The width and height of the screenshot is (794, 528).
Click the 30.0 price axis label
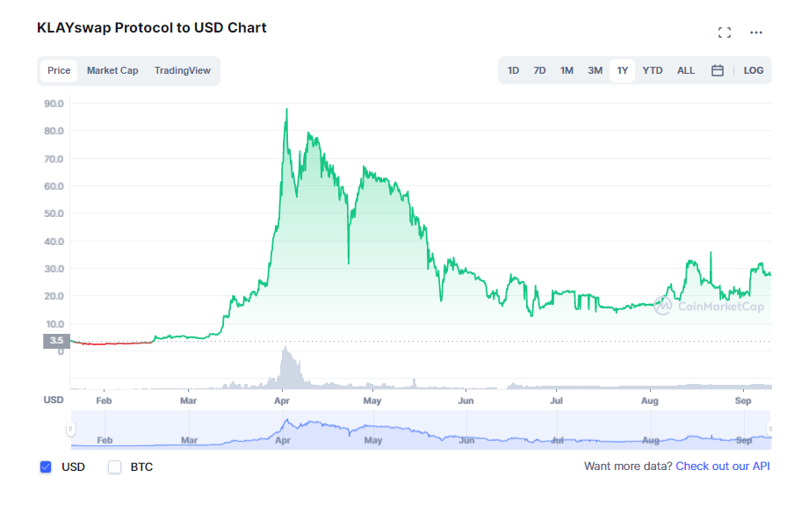click(x=54, y=269)
